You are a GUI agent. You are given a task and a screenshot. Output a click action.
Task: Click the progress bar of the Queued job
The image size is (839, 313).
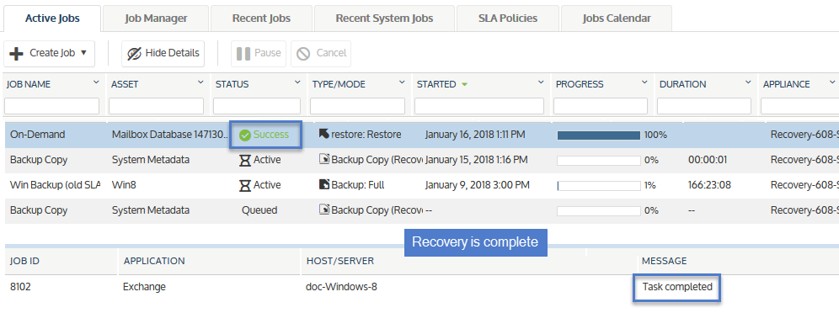599,211
